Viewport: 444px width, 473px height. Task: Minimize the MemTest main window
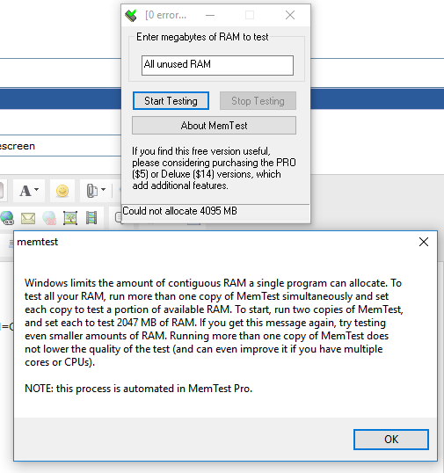click(210, 15)
